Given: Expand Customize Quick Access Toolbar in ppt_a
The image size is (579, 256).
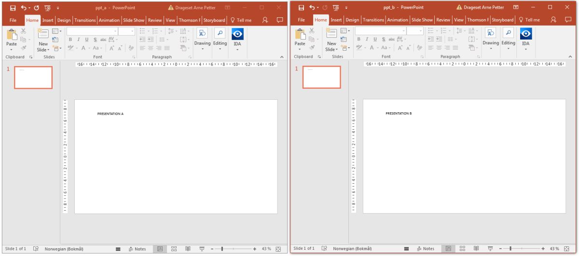Looking at the screenshot, I should click(x=57, y=8).
